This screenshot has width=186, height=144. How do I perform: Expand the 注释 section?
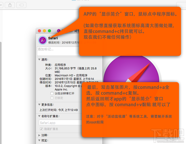[x=39, y=135]
